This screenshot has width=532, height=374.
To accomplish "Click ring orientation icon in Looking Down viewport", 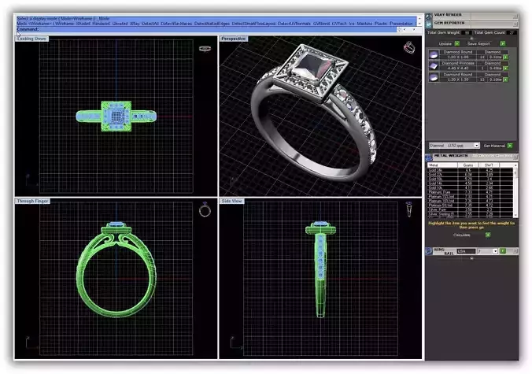I will 205,49.
